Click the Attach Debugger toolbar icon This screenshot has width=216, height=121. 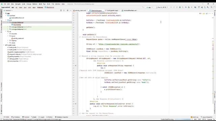189,7
